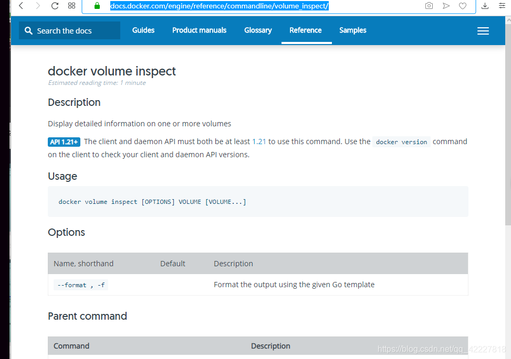This screenshot has width=511, height=359.
Task: Go back with the browser back arrow
Action: click(x=21, y=6)
